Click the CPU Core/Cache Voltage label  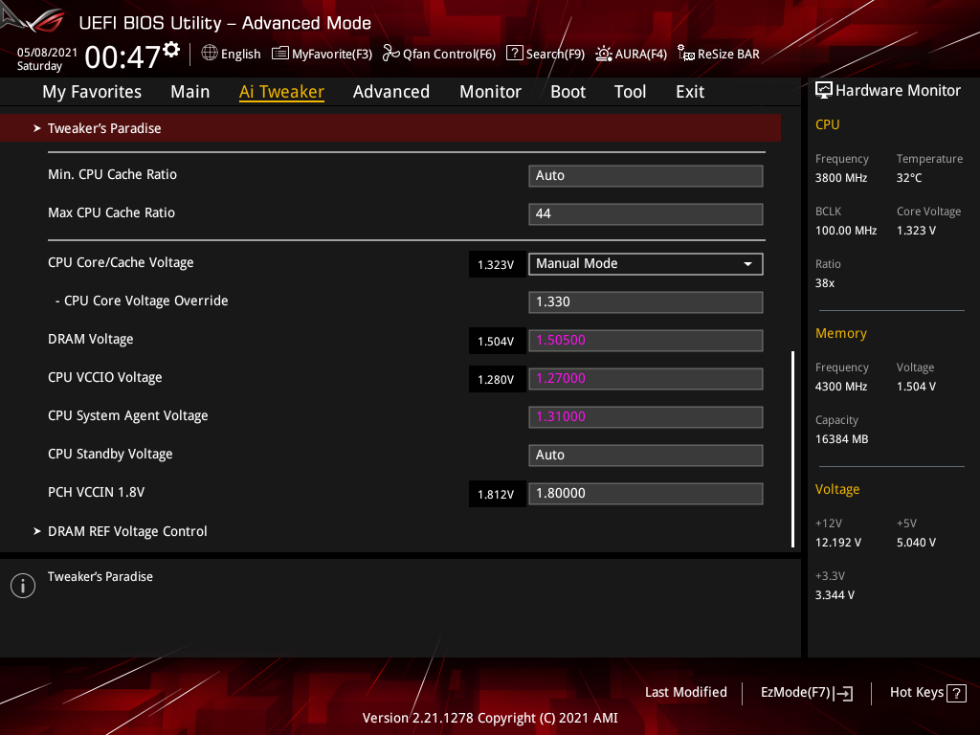[x=121, y=262]
